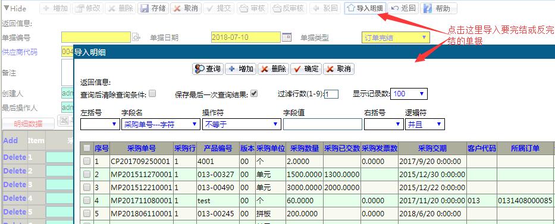Image resolution: width=555 pixels, height=224 pixels.
Task: Check row 1 CP201709250001 checkbox
Action: coord(86,162)
